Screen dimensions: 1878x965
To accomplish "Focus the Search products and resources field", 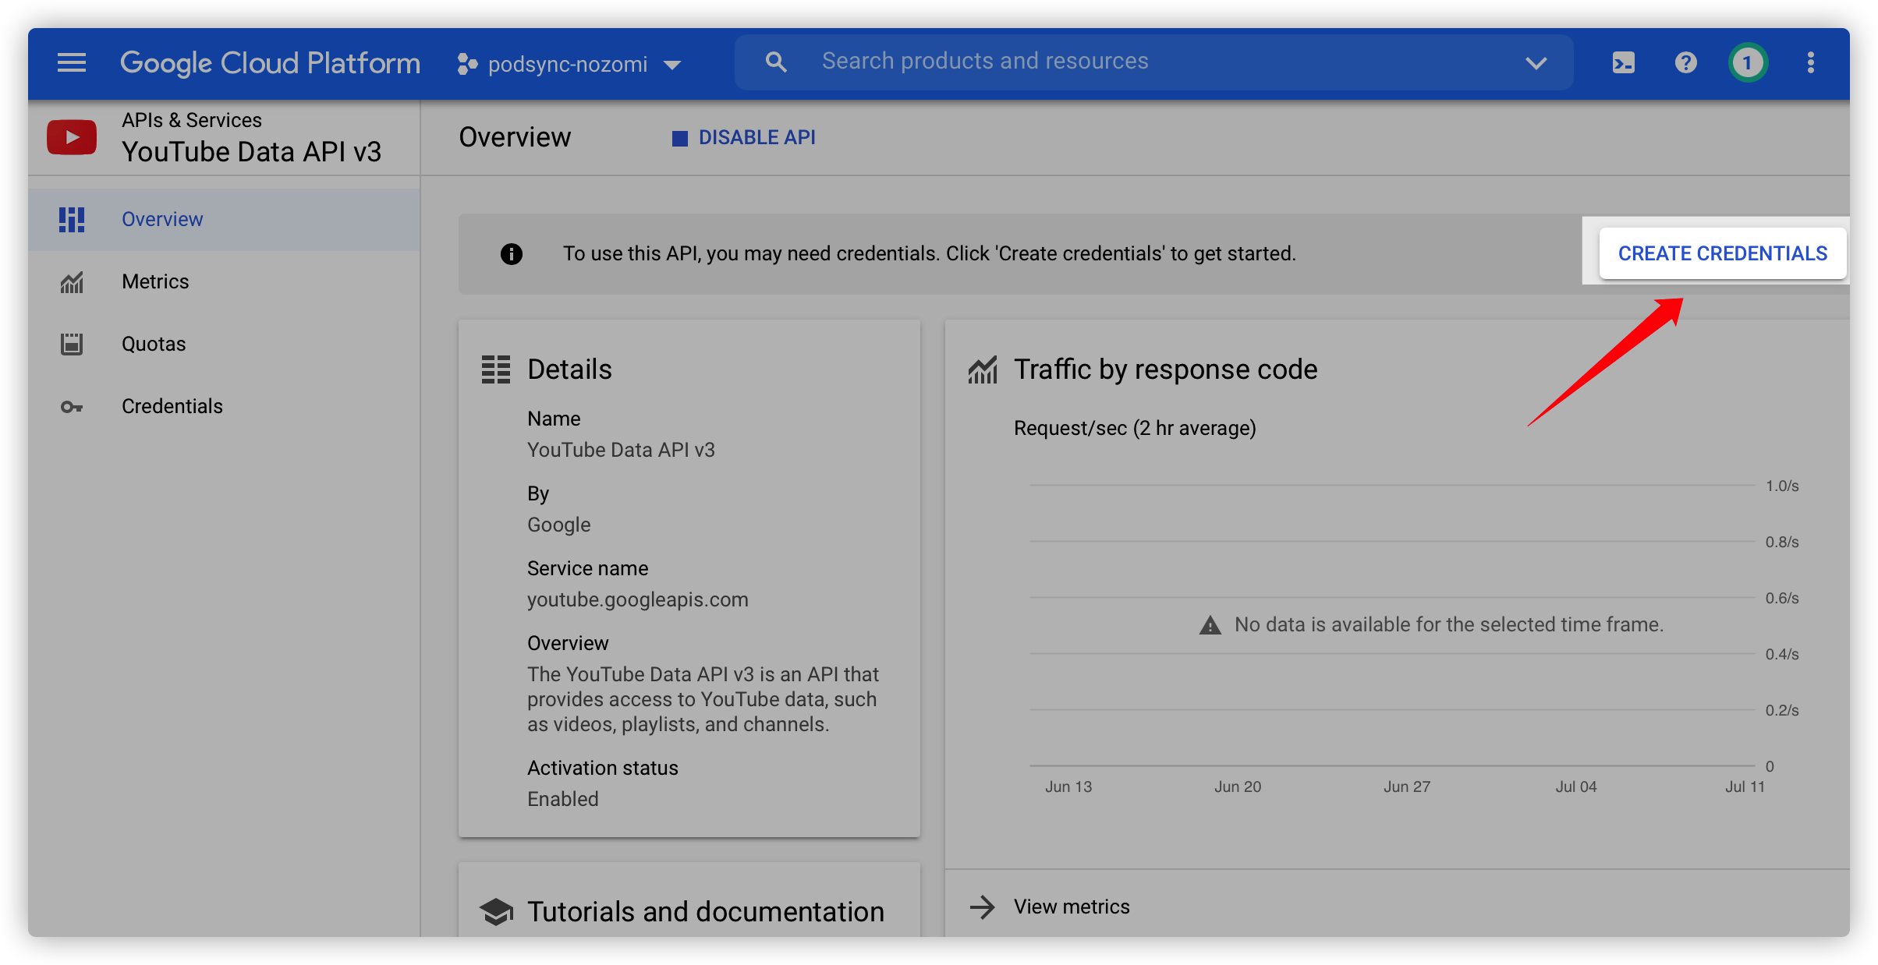I will tap(1154, 62).
